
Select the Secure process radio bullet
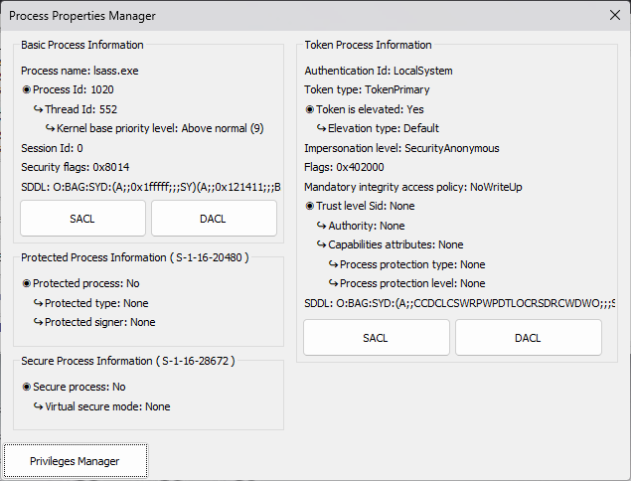click(x=27, y=387)
